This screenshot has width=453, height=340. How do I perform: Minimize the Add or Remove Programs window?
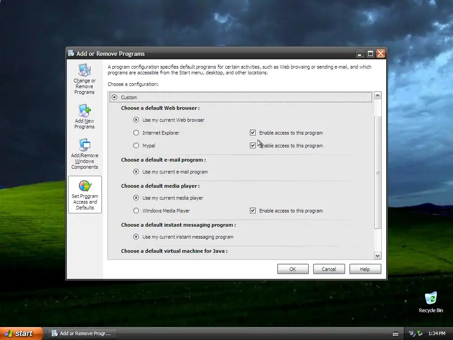point(359,54)
